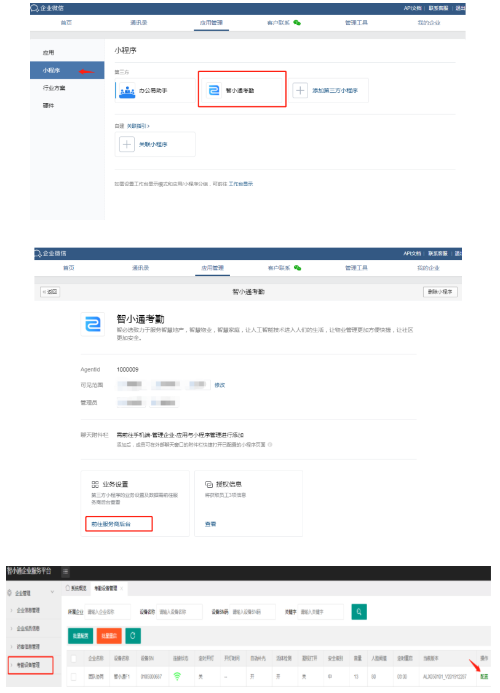Open the 关联指引 link with its chevron
The image size is (500, 693).
(138, 126)
